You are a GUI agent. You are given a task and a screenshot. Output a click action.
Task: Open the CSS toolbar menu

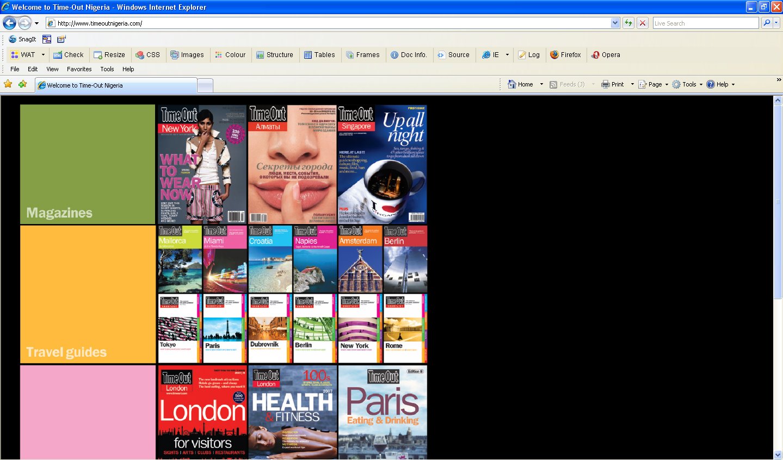click(148, 55)
